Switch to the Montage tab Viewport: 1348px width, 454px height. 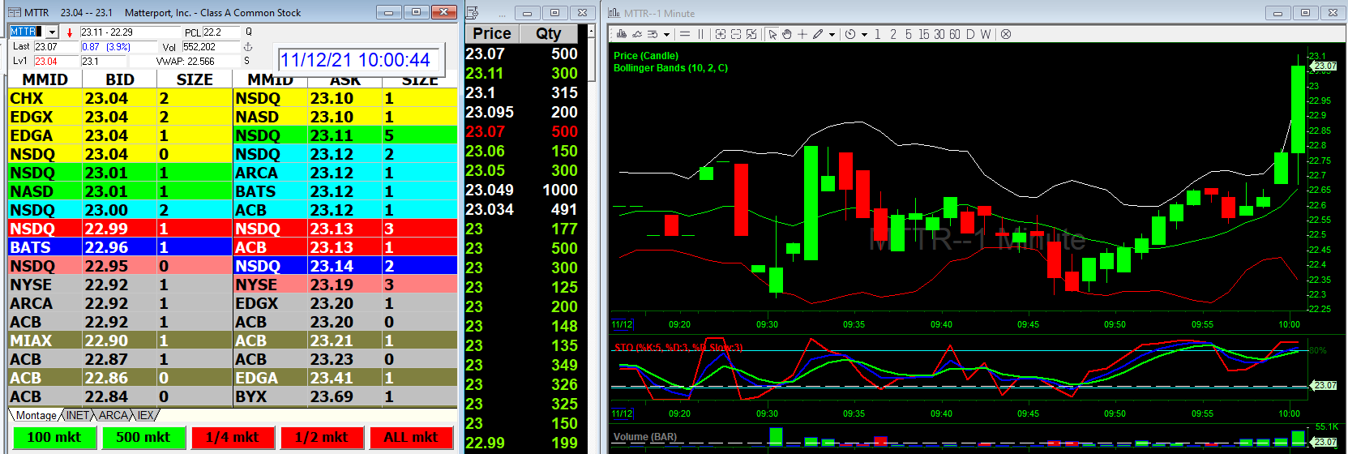36,415
